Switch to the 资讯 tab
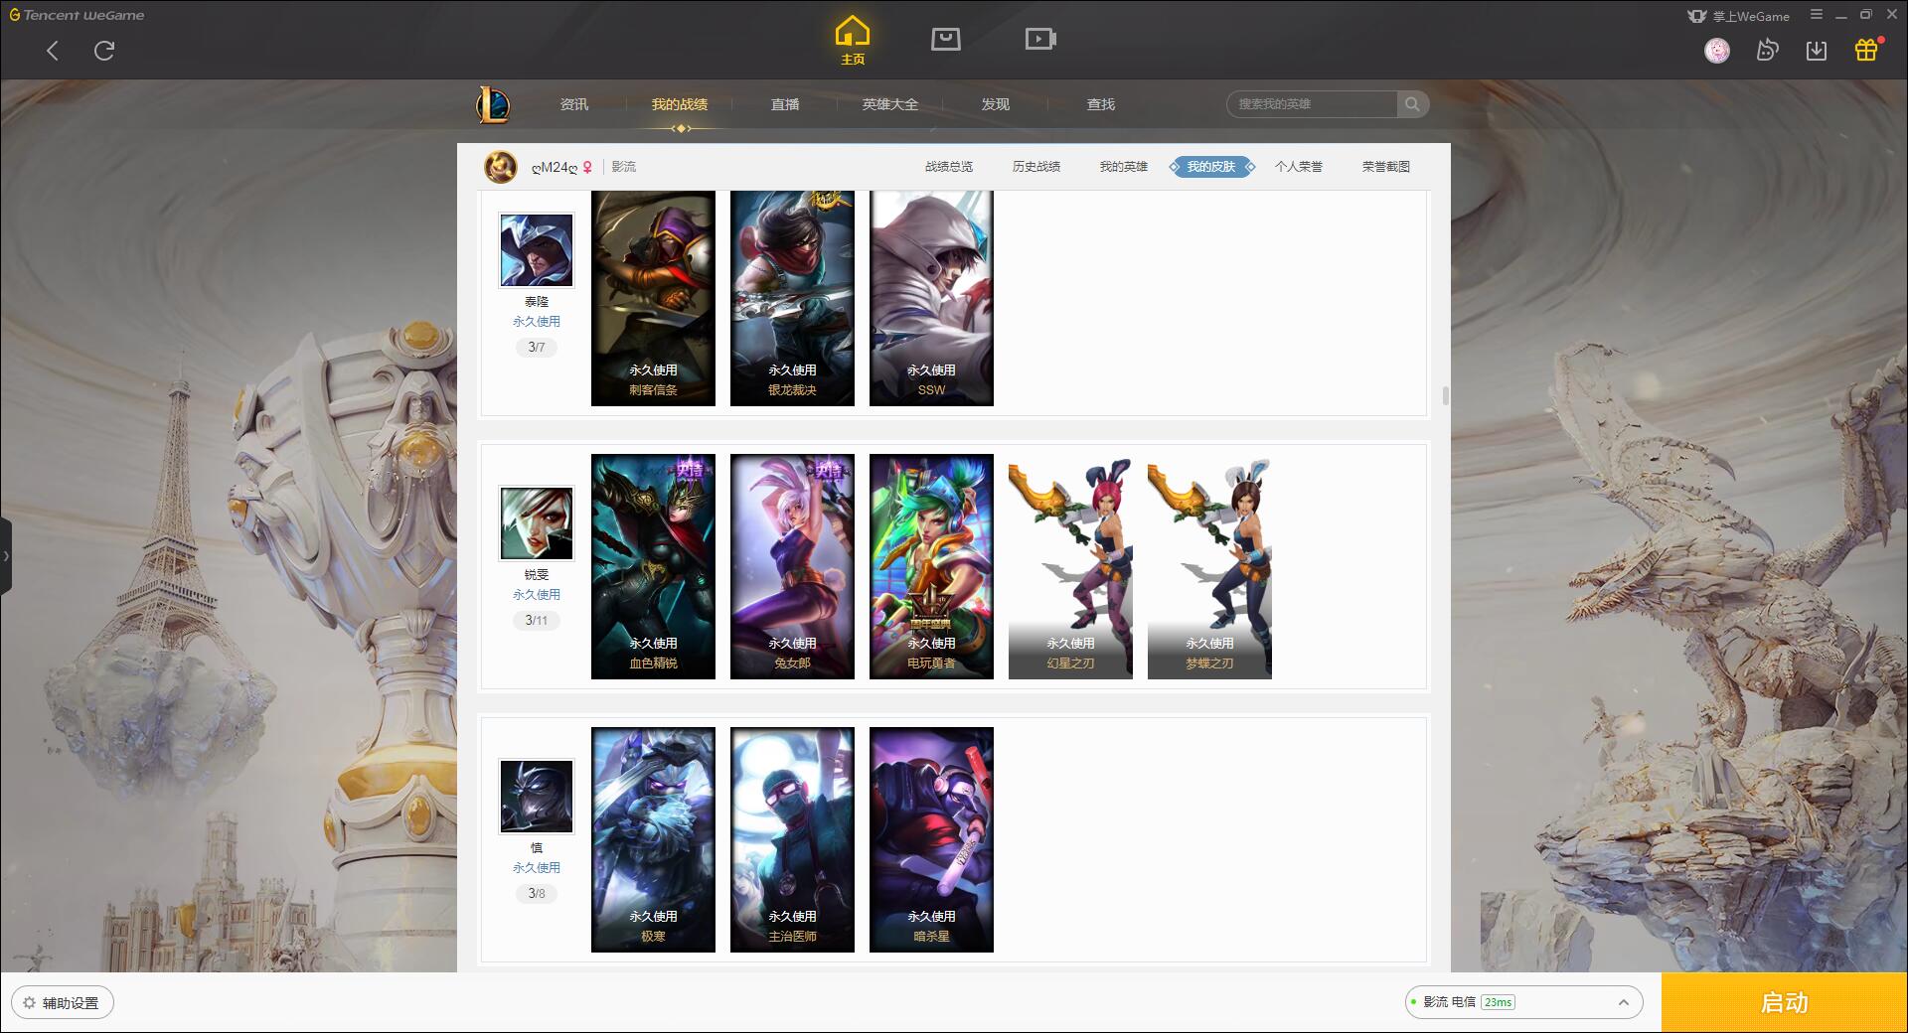 coord(574,104)
